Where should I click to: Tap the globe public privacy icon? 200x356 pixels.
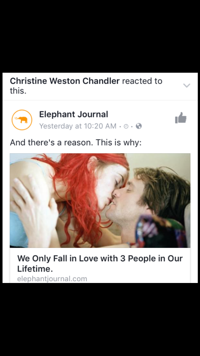[x=139, y=126]
